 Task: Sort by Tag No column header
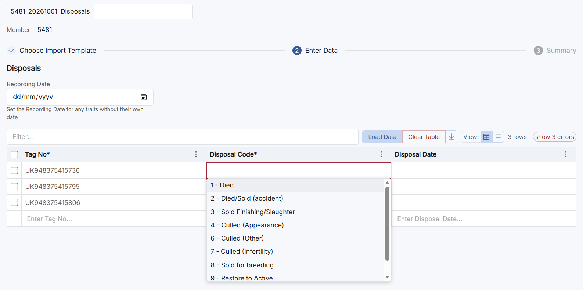pos(37,154)
